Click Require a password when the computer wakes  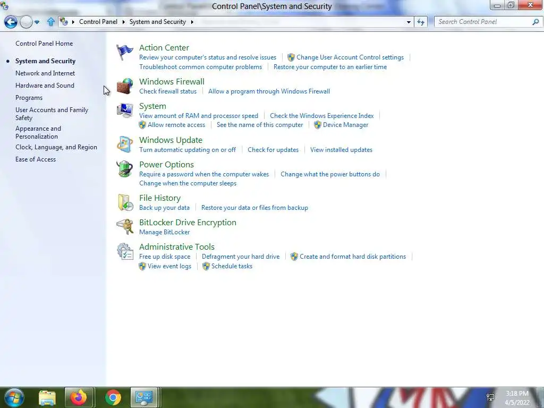[x=204, y=174]
